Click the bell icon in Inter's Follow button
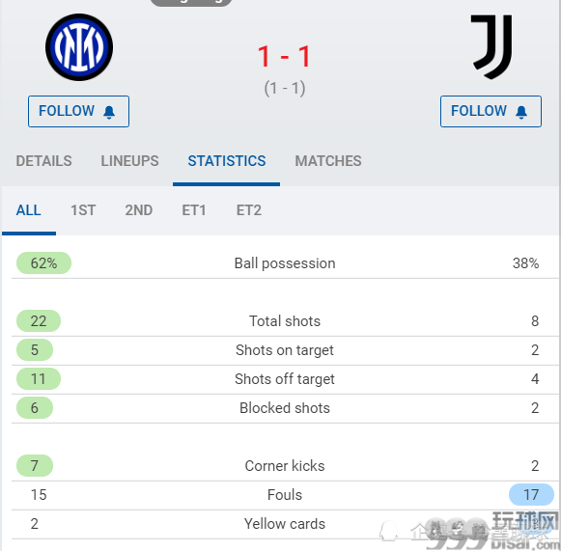The width and height of the screenshot is (561, 551). pyautogui.click(x=109, y=112)
